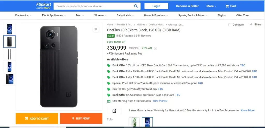265x128 pixels.
Task: Click tag icon for Axis Bank cashback offer
Action: pyautogui.click(x=109, y=95)
